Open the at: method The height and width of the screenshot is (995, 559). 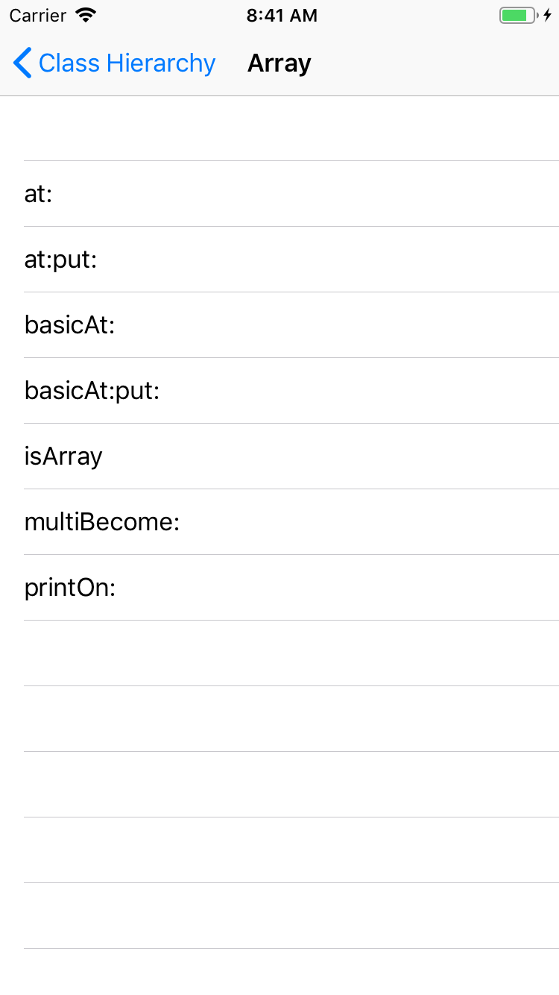pyautogui.click(x=279, y=194)
